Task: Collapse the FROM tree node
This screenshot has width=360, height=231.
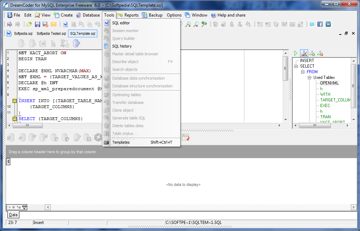Action: click(303, 72)
